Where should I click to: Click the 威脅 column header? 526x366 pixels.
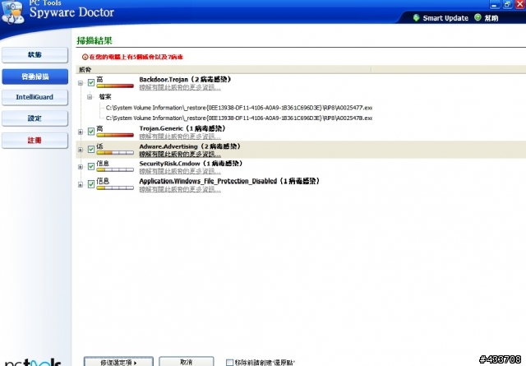click(x=223, y=70)
